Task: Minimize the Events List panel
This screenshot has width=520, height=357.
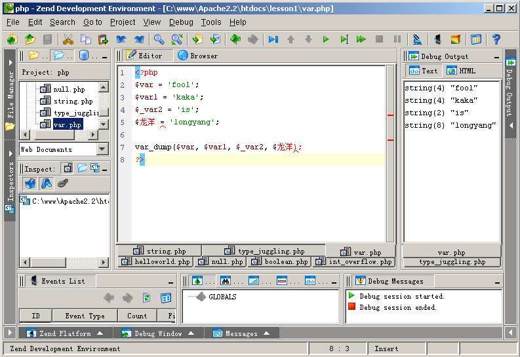Action: [x=170, y=282]
